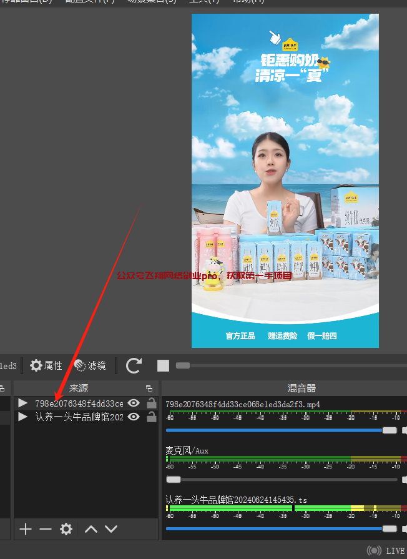Image resolution: width=407 pixels, height=559 pixels.
Task: Move the selected source up
Action: 91,530
